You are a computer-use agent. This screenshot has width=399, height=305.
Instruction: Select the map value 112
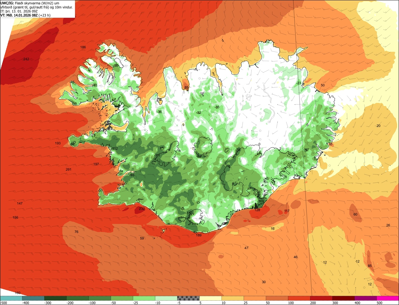(x=115, y=148)
